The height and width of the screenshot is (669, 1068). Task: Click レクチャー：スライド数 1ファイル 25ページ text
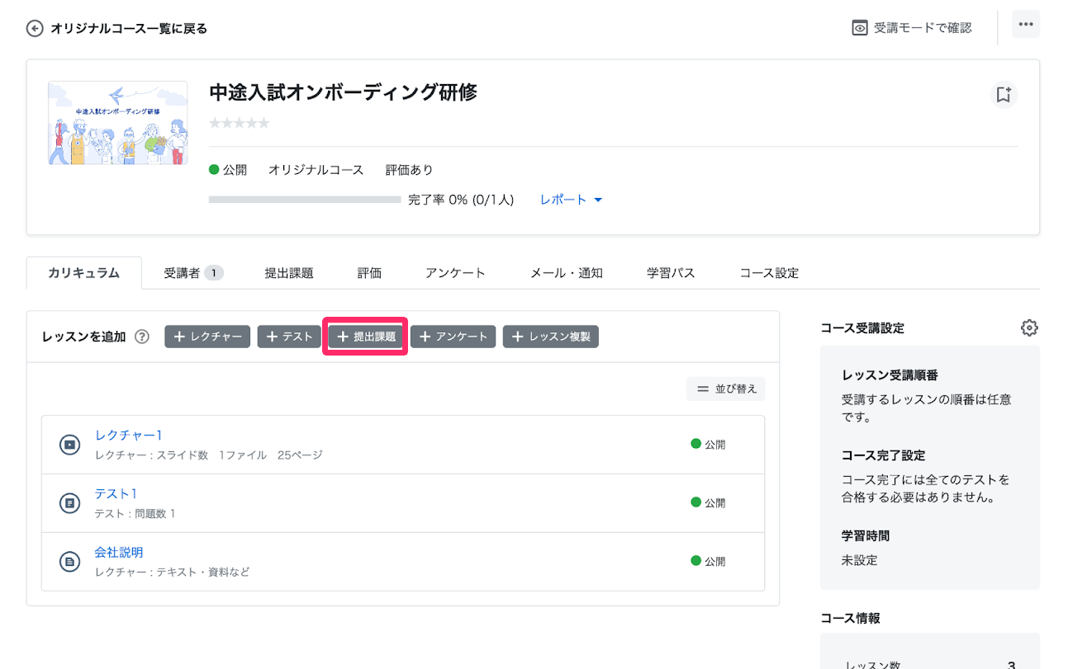pyautogui.click(x=209, y=455)
